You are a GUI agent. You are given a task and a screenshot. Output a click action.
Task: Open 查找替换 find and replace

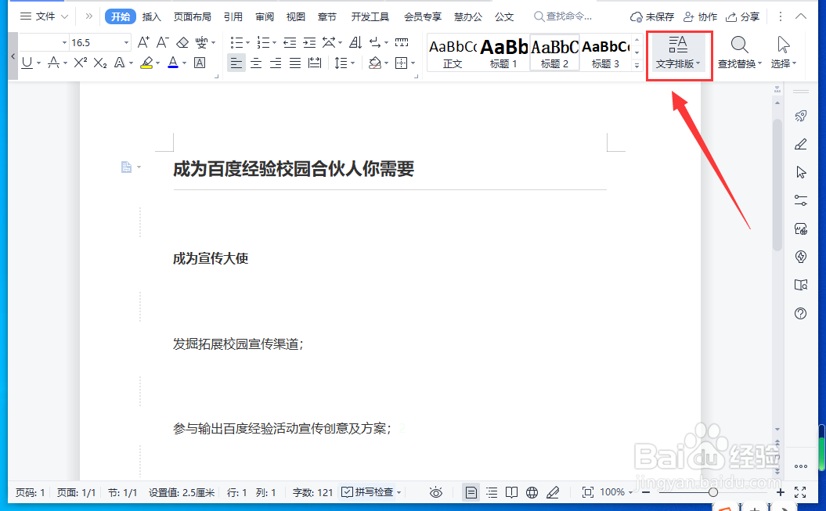pyautogui.click(x=740, y=52)
